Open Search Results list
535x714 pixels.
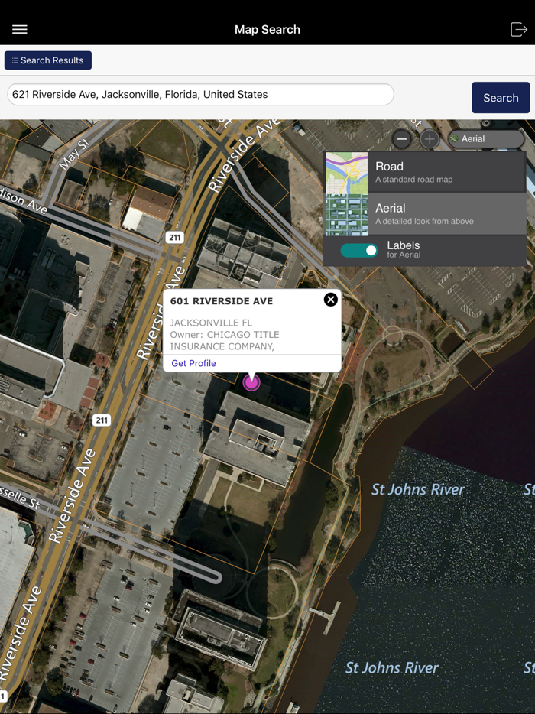[48, 60]
